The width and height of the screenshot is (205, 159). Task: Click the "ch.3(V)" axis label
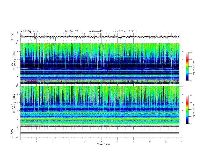[12, 133]
